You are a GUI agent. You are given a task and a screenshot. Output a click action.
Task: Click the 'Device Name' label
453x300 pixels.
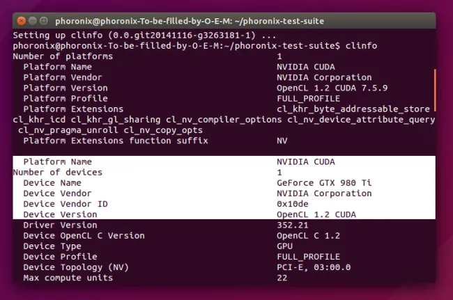(x=52, y=183)
